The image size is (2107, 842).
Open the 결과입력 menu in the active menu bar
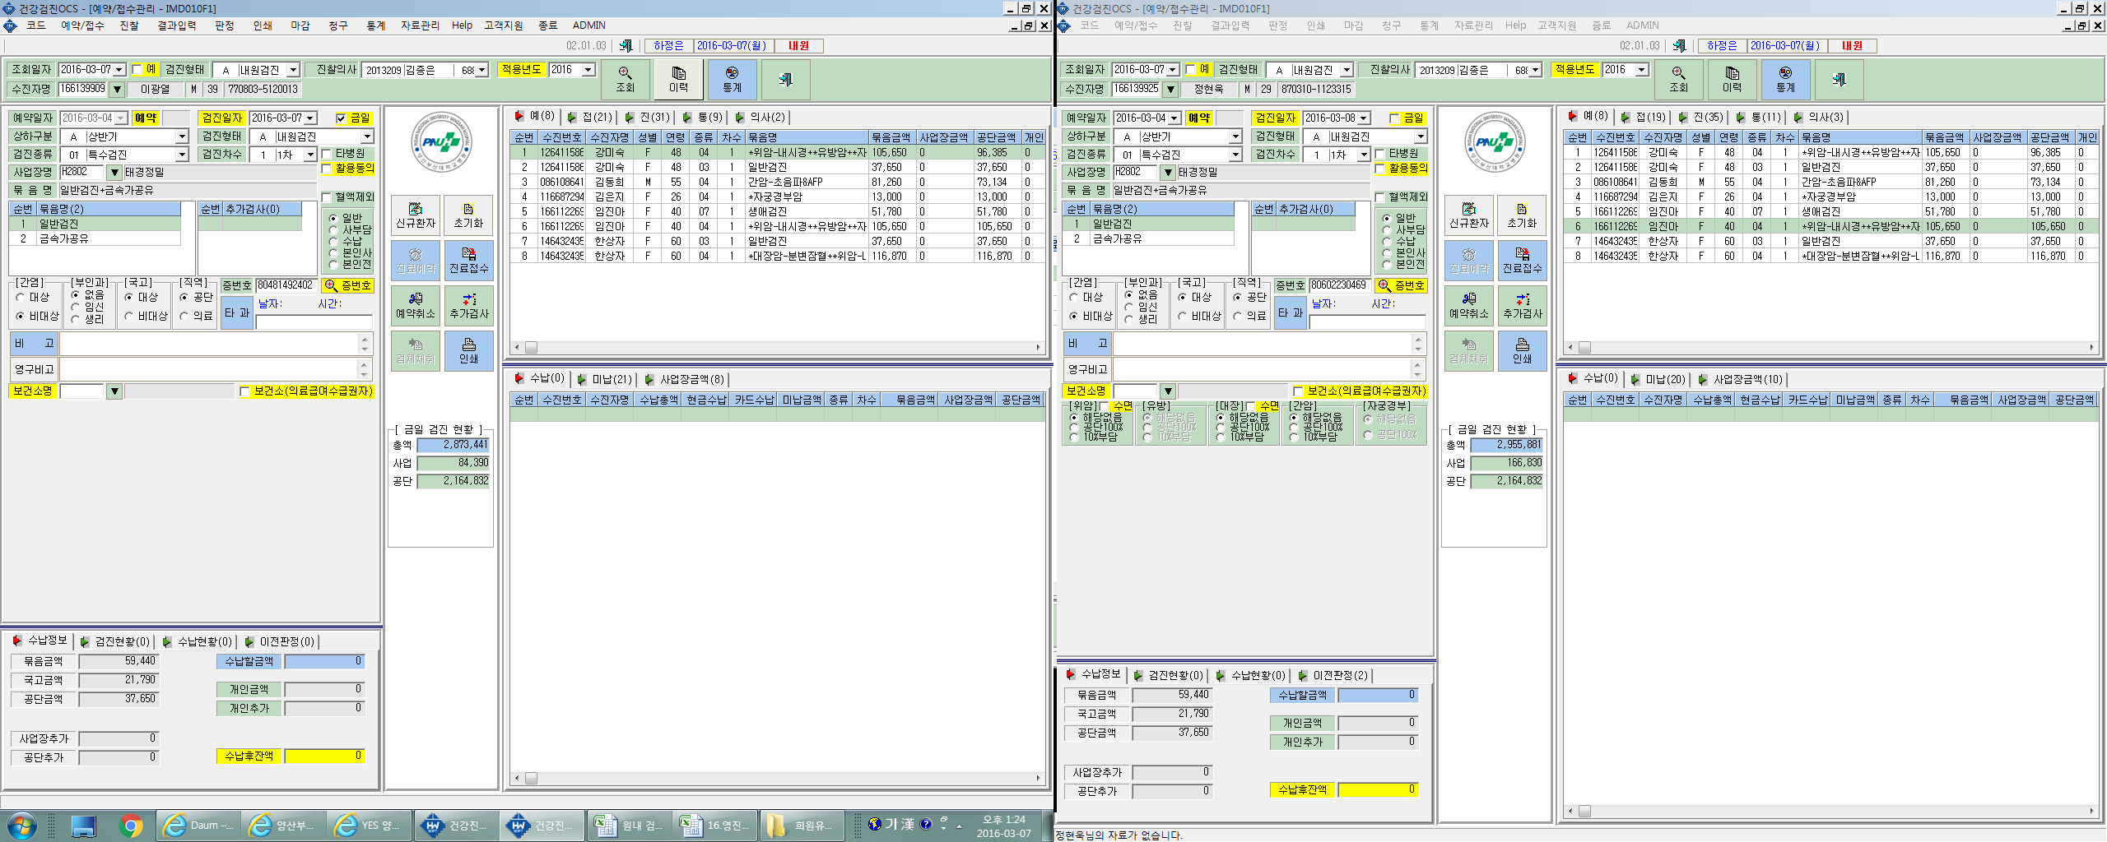tap(176, 25)
